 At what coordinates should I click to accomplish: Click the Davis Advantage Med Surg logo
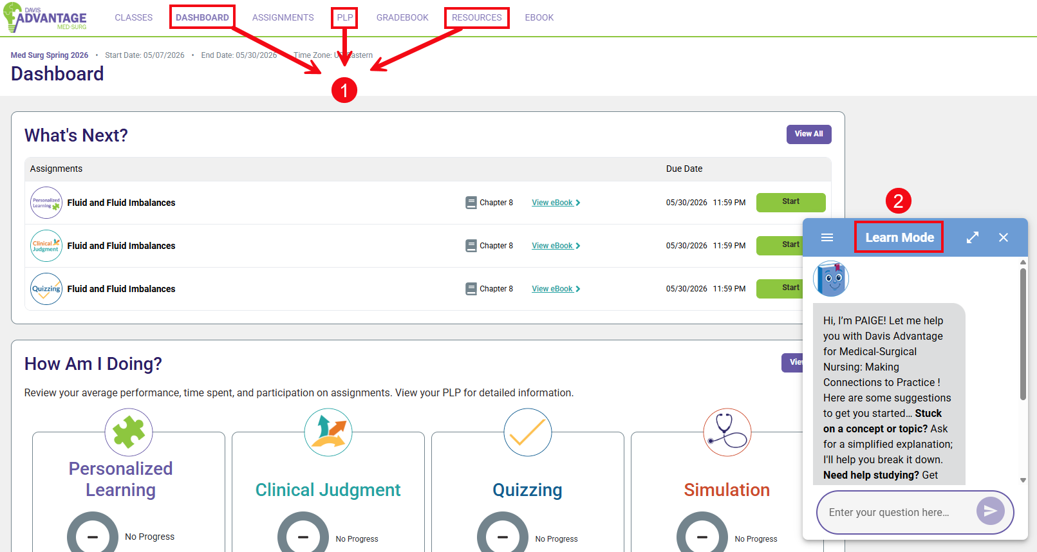[x=45, y=17]
